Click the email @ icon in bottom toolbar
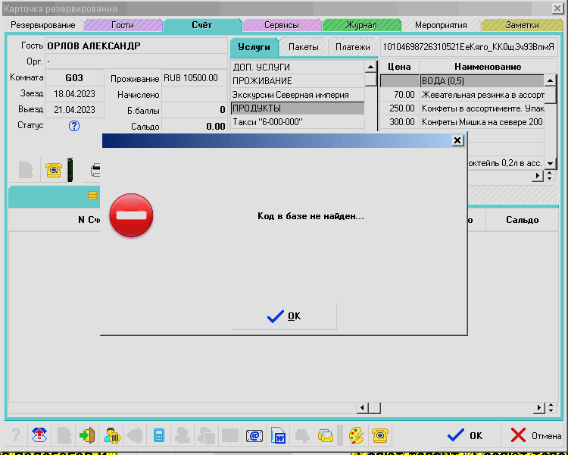This screenshot has height=455, width=568. click(254, 435)
